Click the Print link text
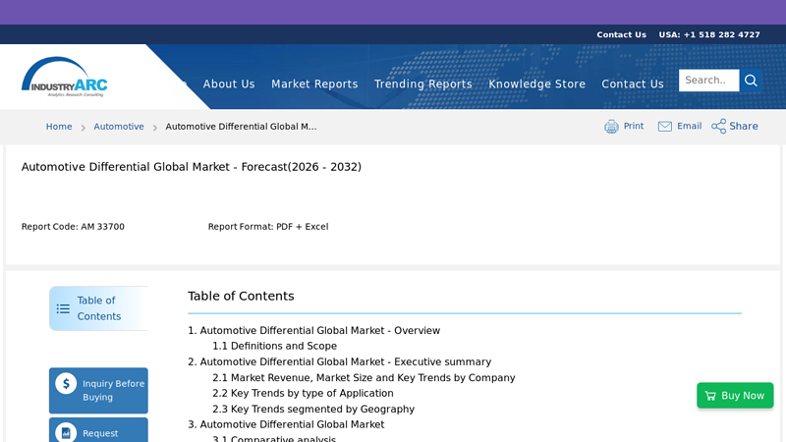This screenshot has width=786, height=442. 634,127
